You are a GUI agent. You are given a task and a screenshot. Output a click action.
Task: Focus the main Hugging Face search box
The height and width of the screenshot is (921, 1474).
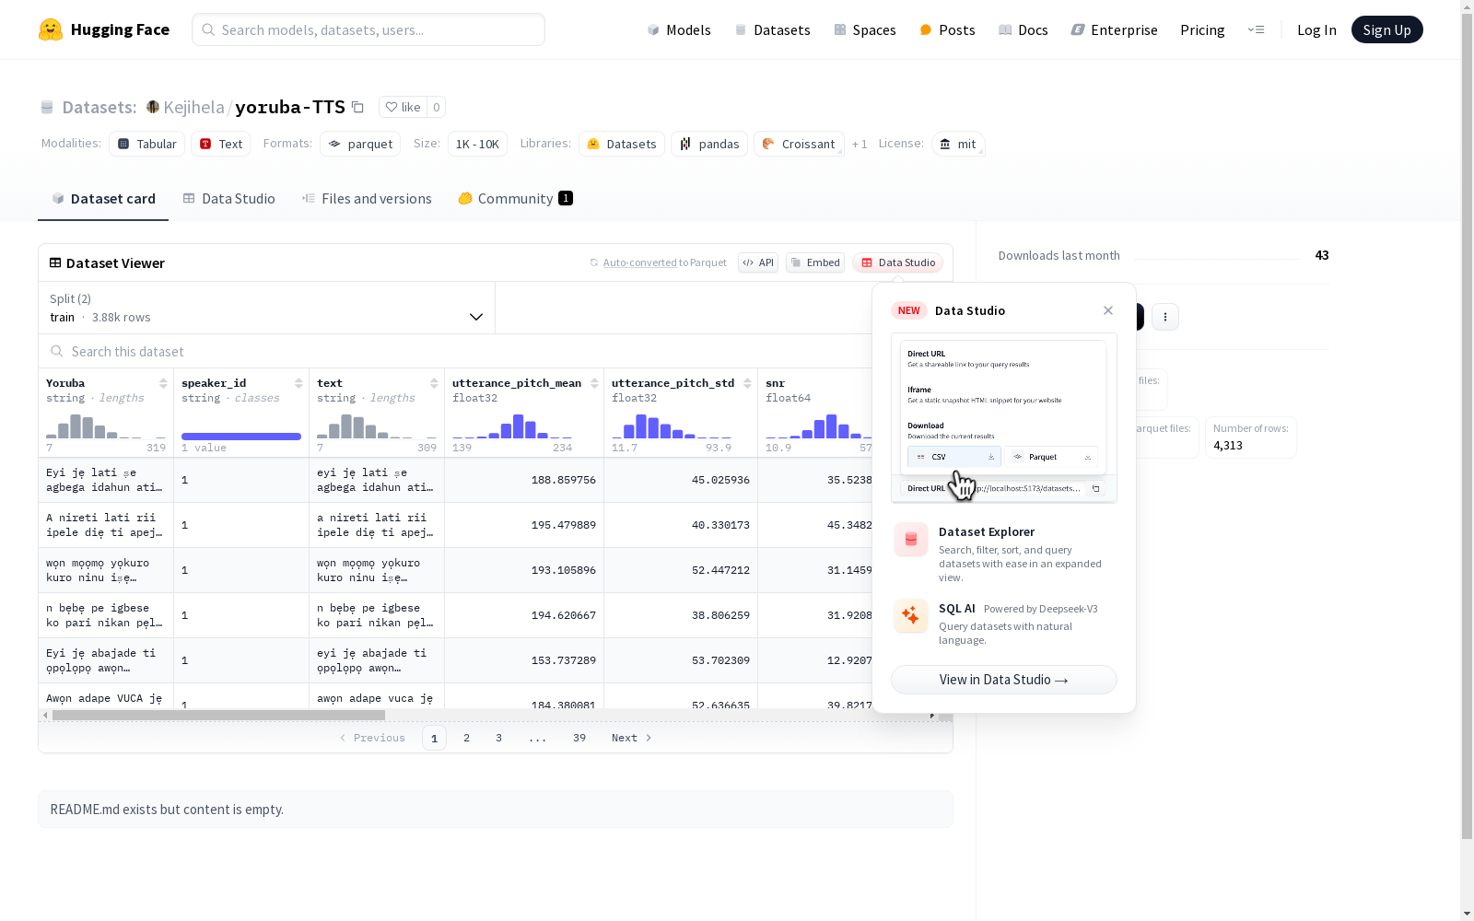click(x=368, y=29)
